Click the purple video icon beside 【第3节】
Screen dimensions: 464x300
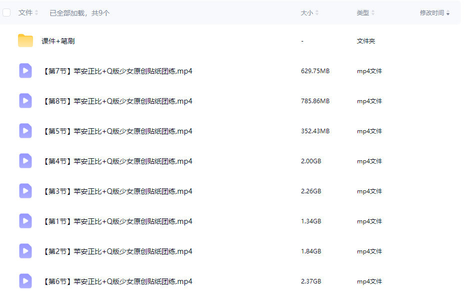(x=25, y=191)
